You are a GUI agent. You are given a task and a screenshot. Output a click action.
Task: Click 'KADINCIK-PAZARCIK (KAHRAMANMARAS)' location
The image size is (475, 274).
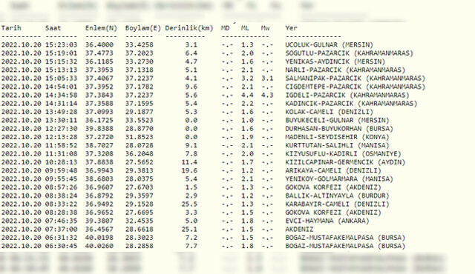(351, 104)
